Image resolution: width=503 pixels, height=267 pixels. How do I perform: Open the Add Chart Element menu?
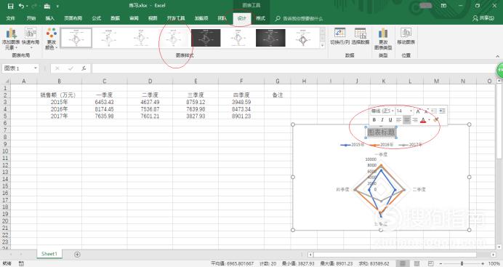11,39
